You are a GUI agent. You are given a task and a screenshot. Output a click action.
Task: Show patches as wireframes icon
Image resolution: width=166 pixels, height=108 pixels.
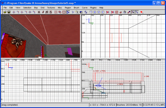tap(121, 12)
